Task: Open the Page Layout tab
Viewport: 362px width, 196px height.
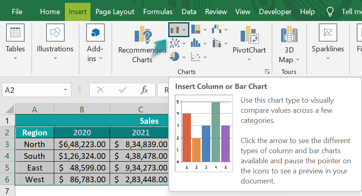Action: click(115, 12)
